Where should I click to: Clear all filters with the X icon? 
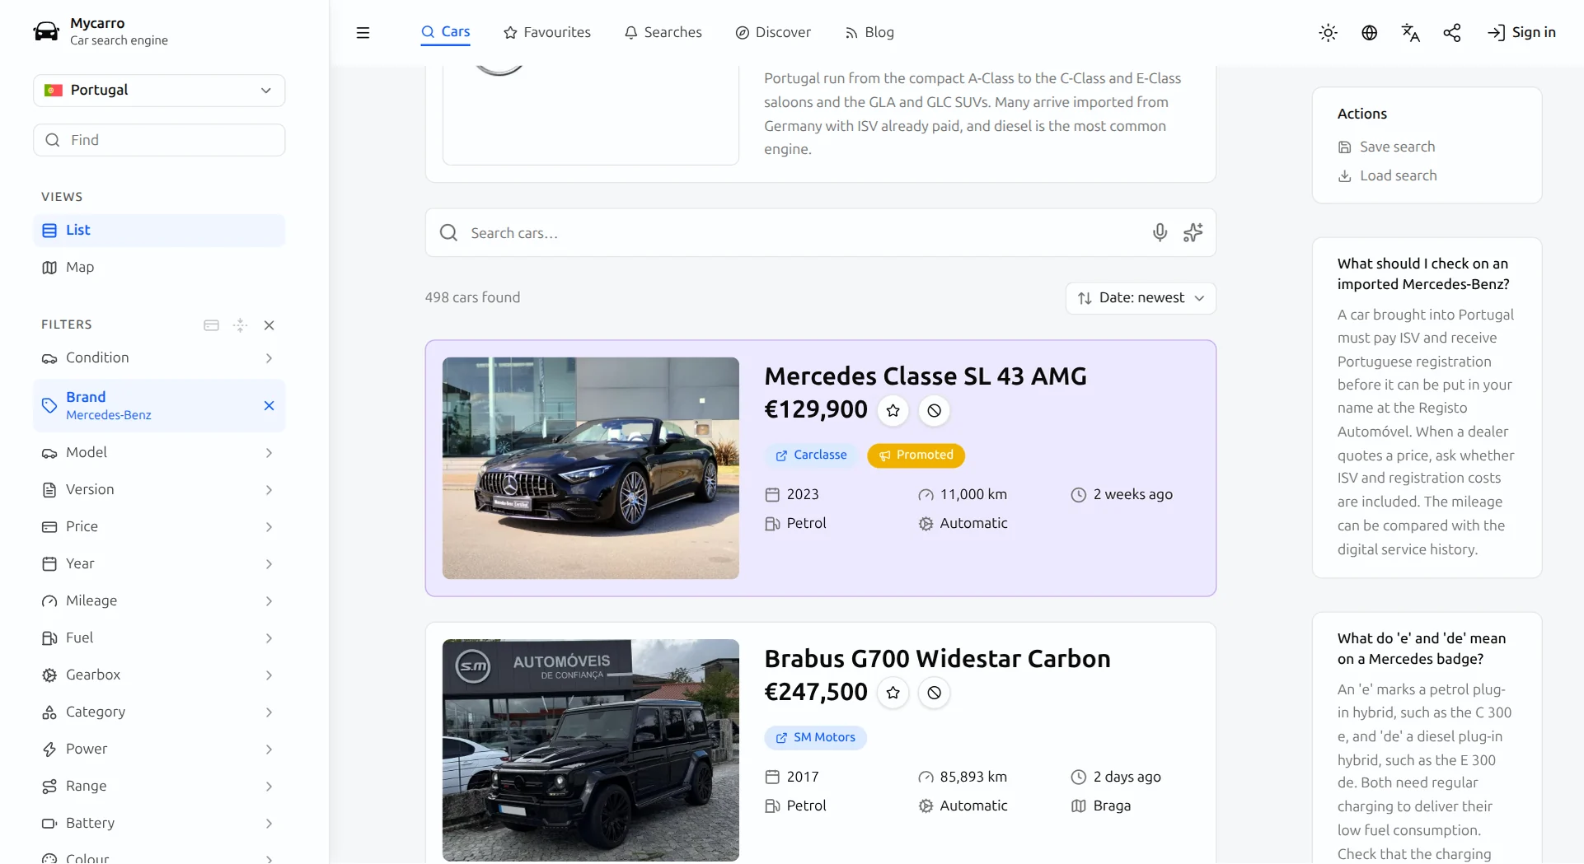pos(269,325)
